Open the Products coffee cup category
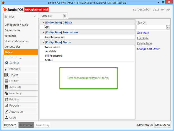 21,69
